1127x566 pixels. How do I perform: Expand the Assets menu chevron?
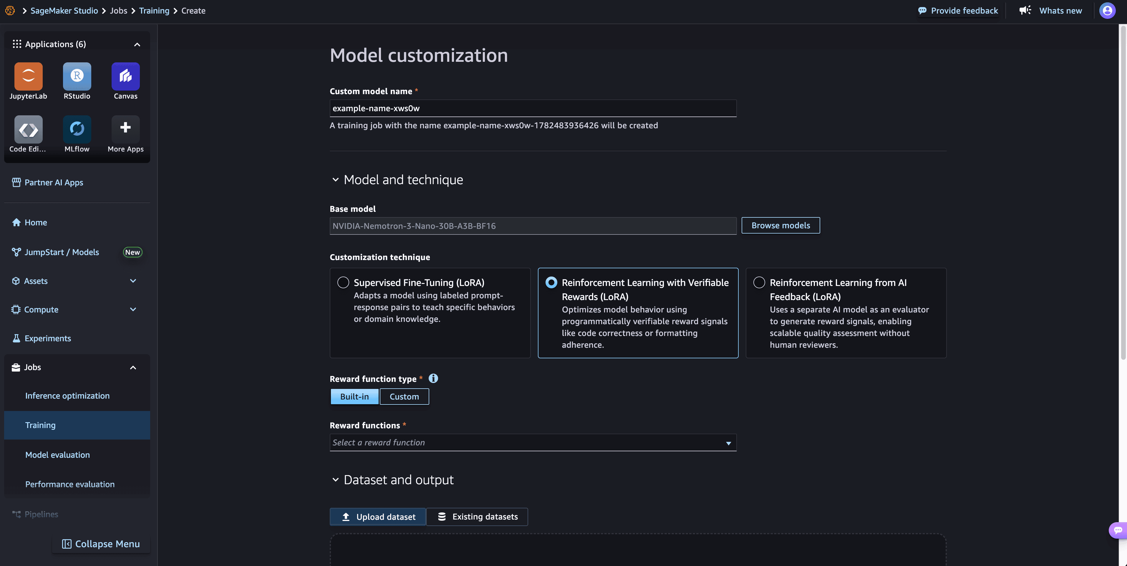133,281
